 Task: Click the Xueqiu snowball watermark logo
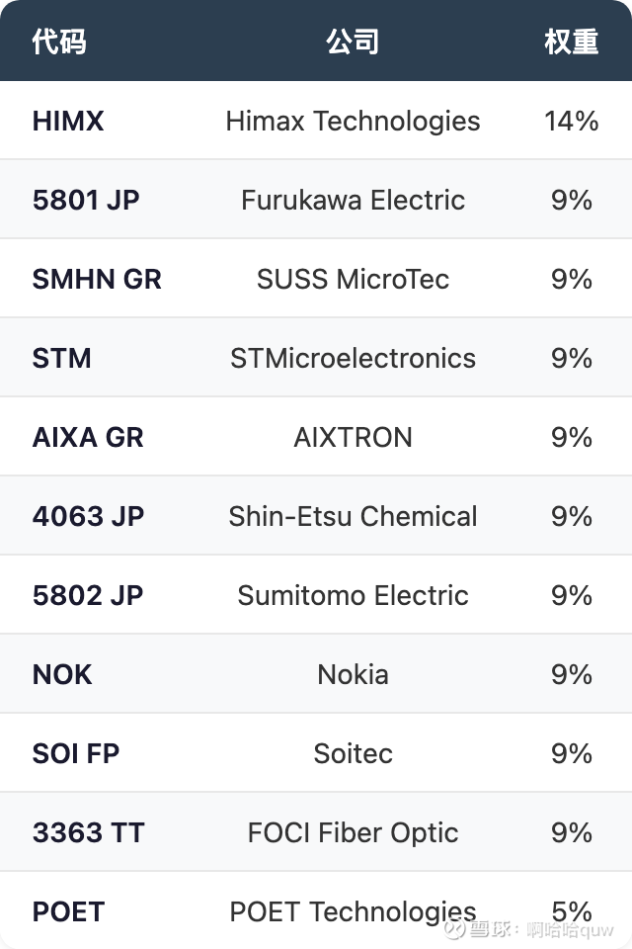click(455, 929)
